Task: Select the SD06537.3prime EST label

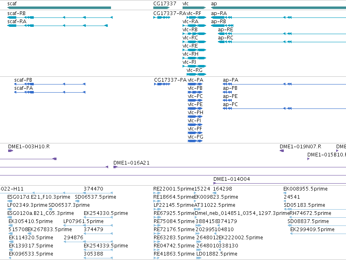Action: (x=69, y=205)
